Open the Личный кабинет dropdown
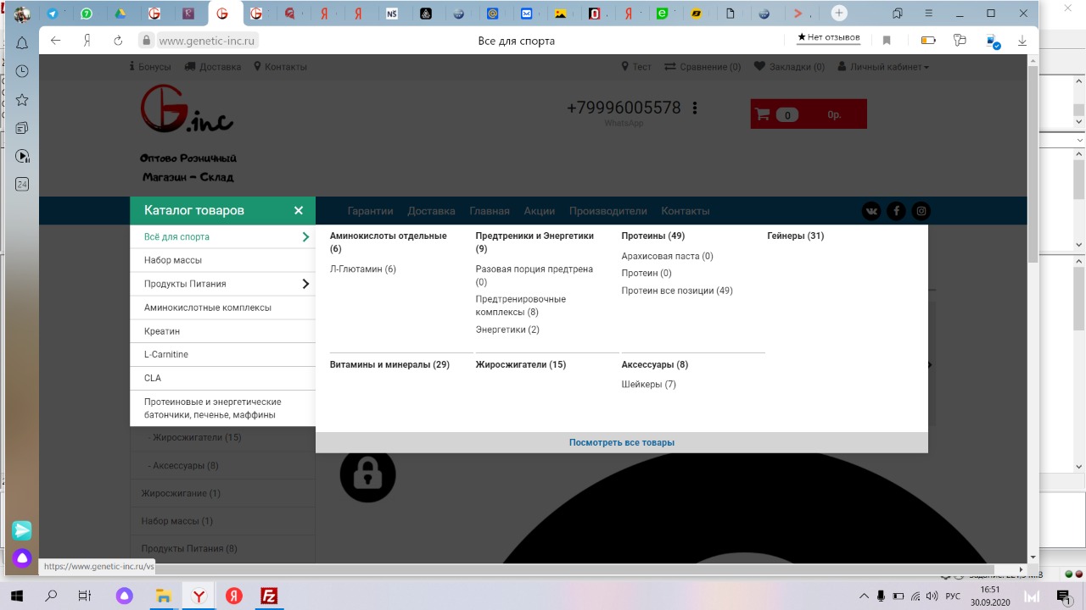1086x610 pixels. [883, 67]
